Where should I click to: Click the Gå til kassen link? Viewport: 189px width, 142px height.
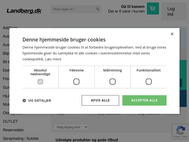point(133,7)
